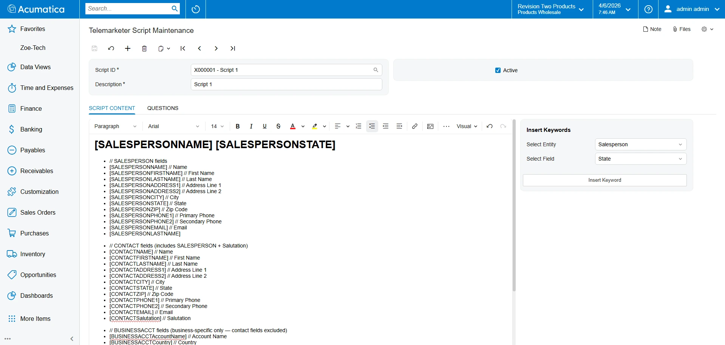This screenshot has width=725, height=345.
Task: Expand the Visual editor mode dropdown
Action: [x=467, y=126]
